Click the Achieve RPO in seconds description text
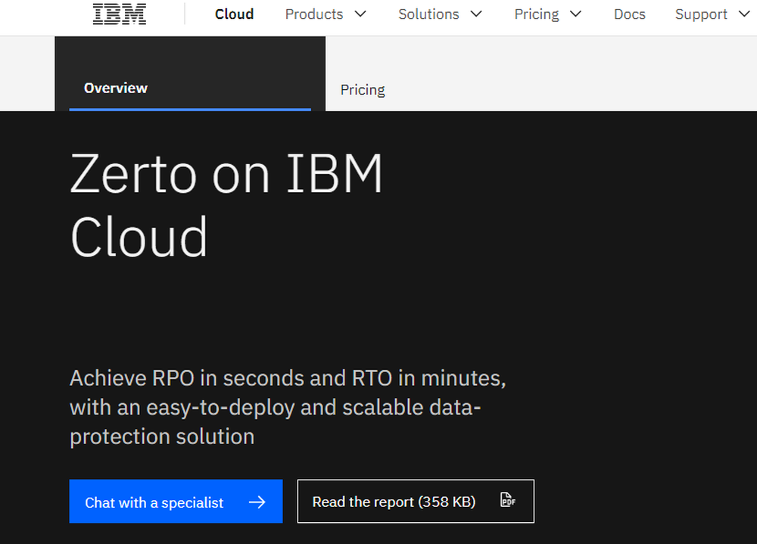Image resolution: width=757 pixels, height=544 pixels. (288, 407)
